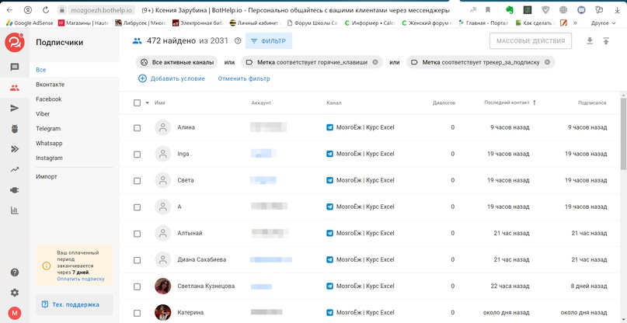Toggle the select-all checkbox in table header
627x323 pixels.
coord(138,102)
